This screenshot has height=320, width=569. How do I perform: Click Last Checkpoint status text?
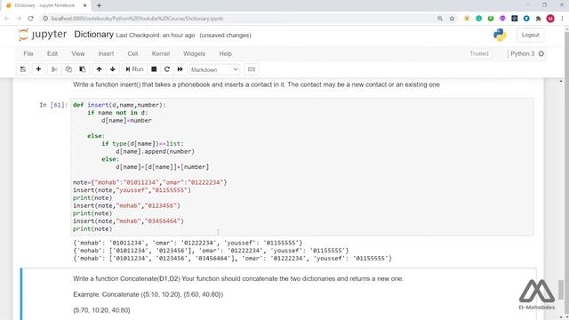(x=156, y=36)
